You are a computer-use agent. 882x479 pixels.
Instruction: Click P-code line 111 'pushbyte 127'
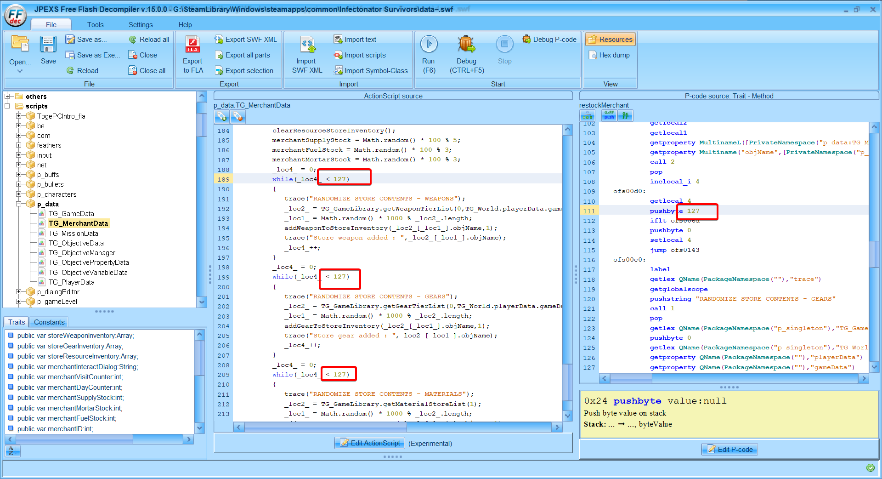(x=674, y=211)
